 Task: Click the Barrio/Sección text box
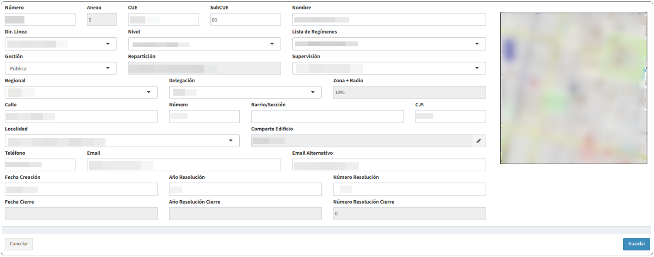click(327, 117)
